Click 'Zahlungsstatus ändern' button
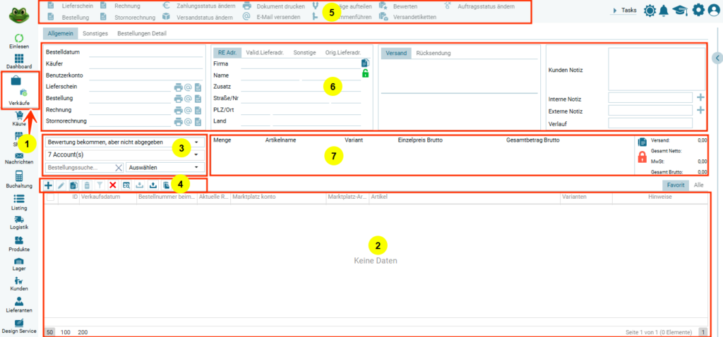The width and height of the screenshot is (723, 337). coord(205,6)
